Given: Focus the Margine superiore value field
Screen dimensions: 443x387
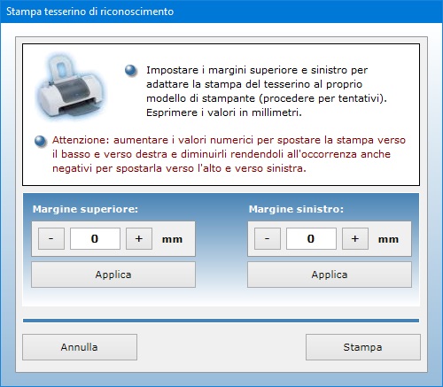Looking at the screenshot, I should [x=95, y=238].
